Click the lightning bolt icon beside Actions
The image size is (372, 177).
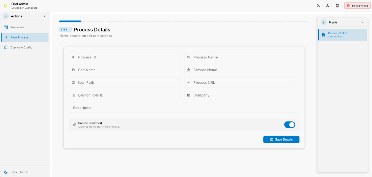(6, 16)
